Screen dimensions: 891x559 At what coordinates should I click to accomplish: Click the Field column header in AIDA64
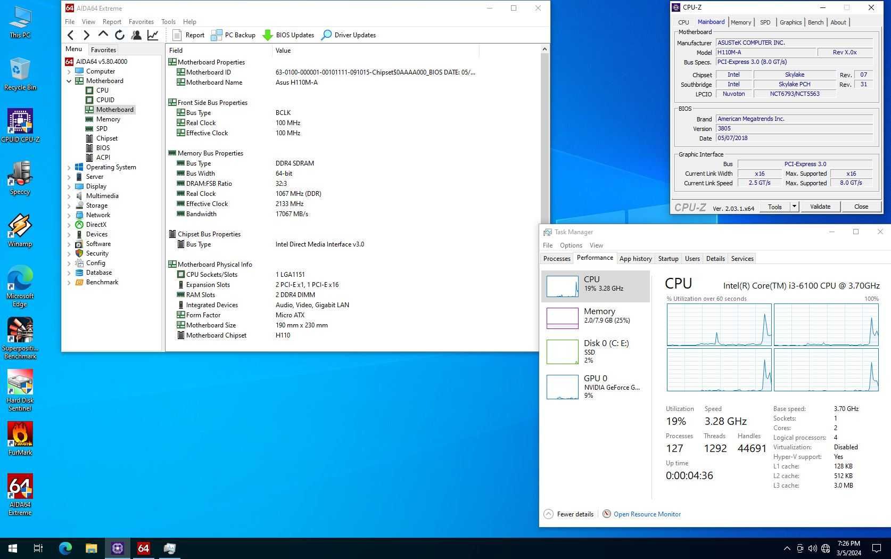(219, 51)
